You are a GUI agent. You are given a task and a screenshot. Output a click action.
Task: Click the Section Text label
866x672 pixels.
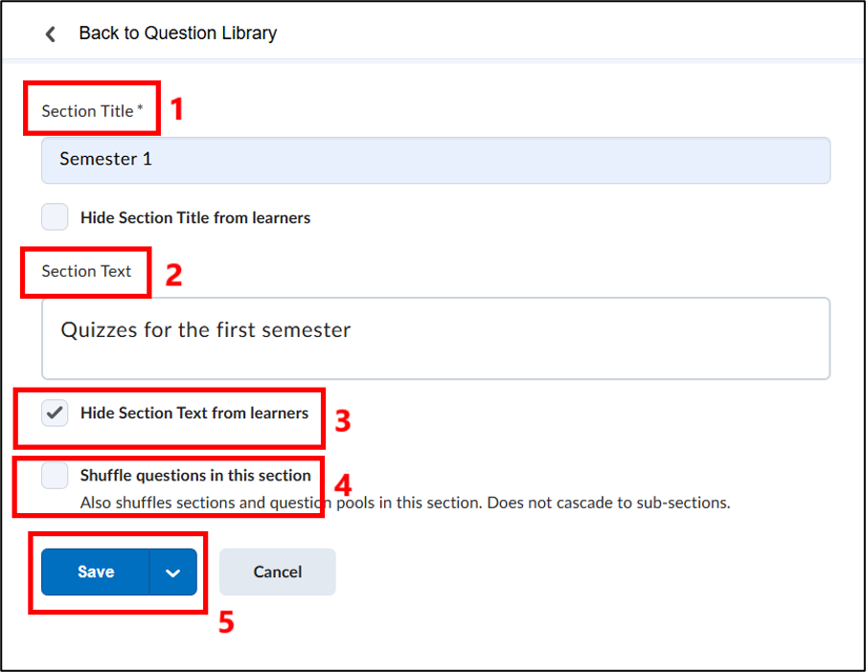(x=86, y=271)
